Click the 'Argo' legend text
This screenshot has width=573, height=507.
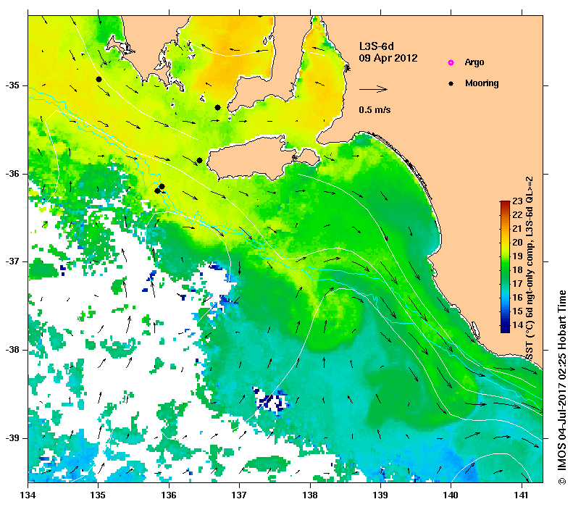click(x=474, y=62)
